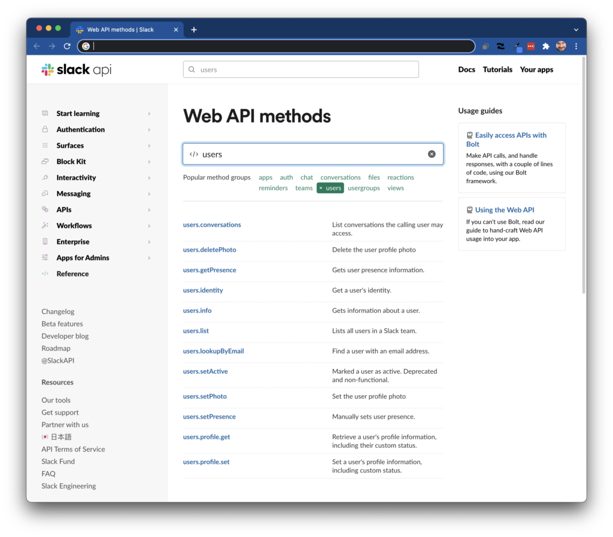
Task: Open the Using the Web API guide
Action: (504, 210)
